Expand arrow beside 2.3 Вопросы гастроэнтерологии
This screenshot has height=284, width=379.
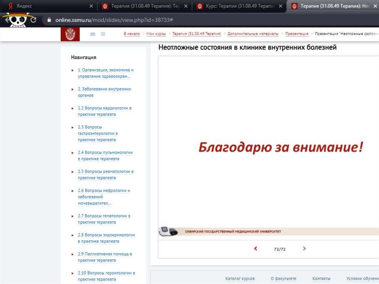(73, 127)
